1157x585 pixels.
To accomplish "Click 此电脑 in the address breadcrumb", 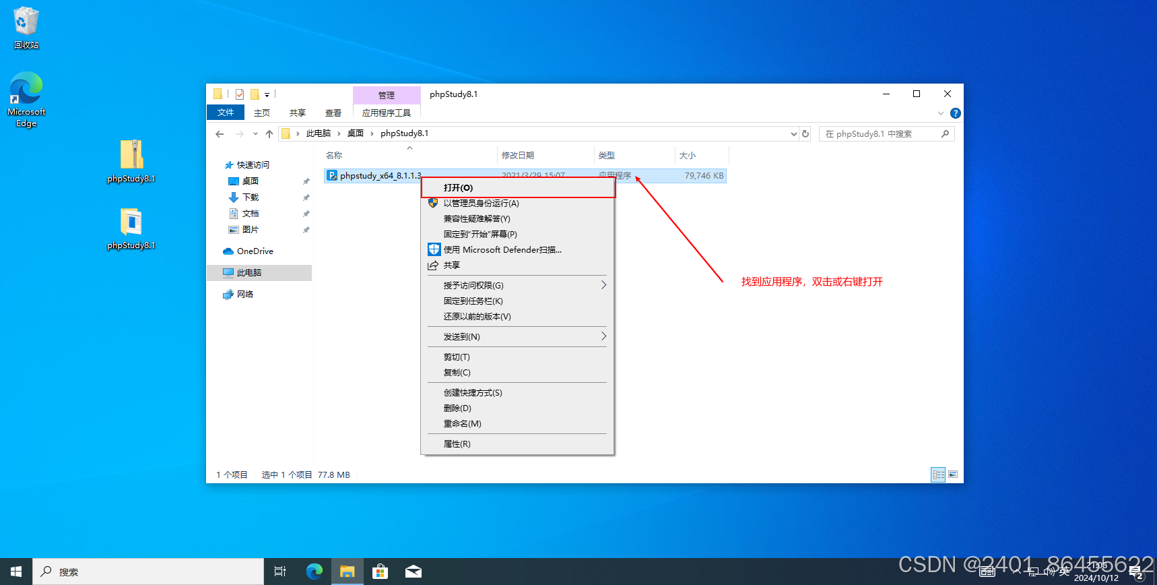I will [319, 133].
